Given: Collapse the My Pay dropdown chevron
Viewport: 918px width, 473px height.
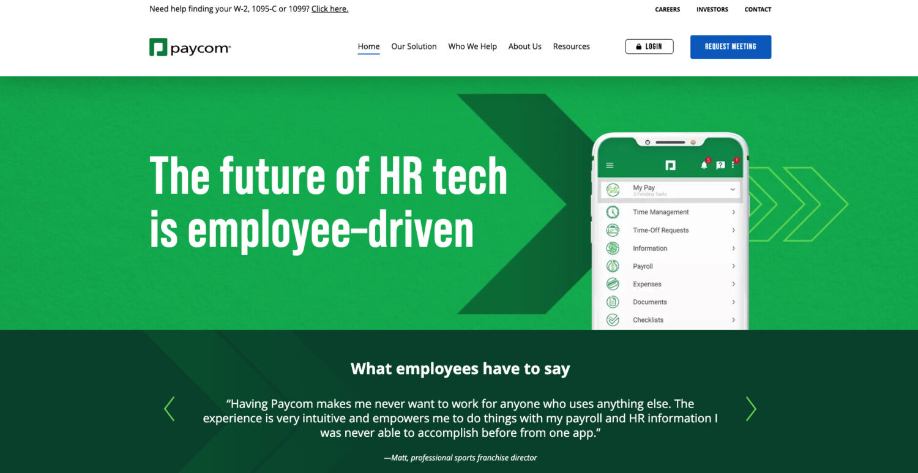Looking at the screenshot, I should coord(733,190).
